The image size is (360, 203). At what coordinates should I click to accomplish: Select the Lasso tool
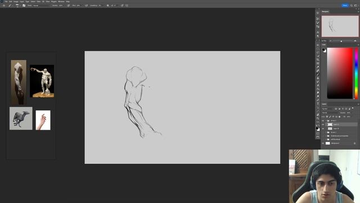[x=318, y=52]
